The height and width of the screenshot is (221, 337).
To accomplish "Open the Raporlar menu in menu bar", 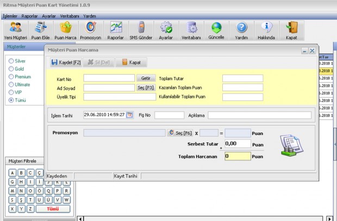I will pyautogui.click(x=29, y=16).
